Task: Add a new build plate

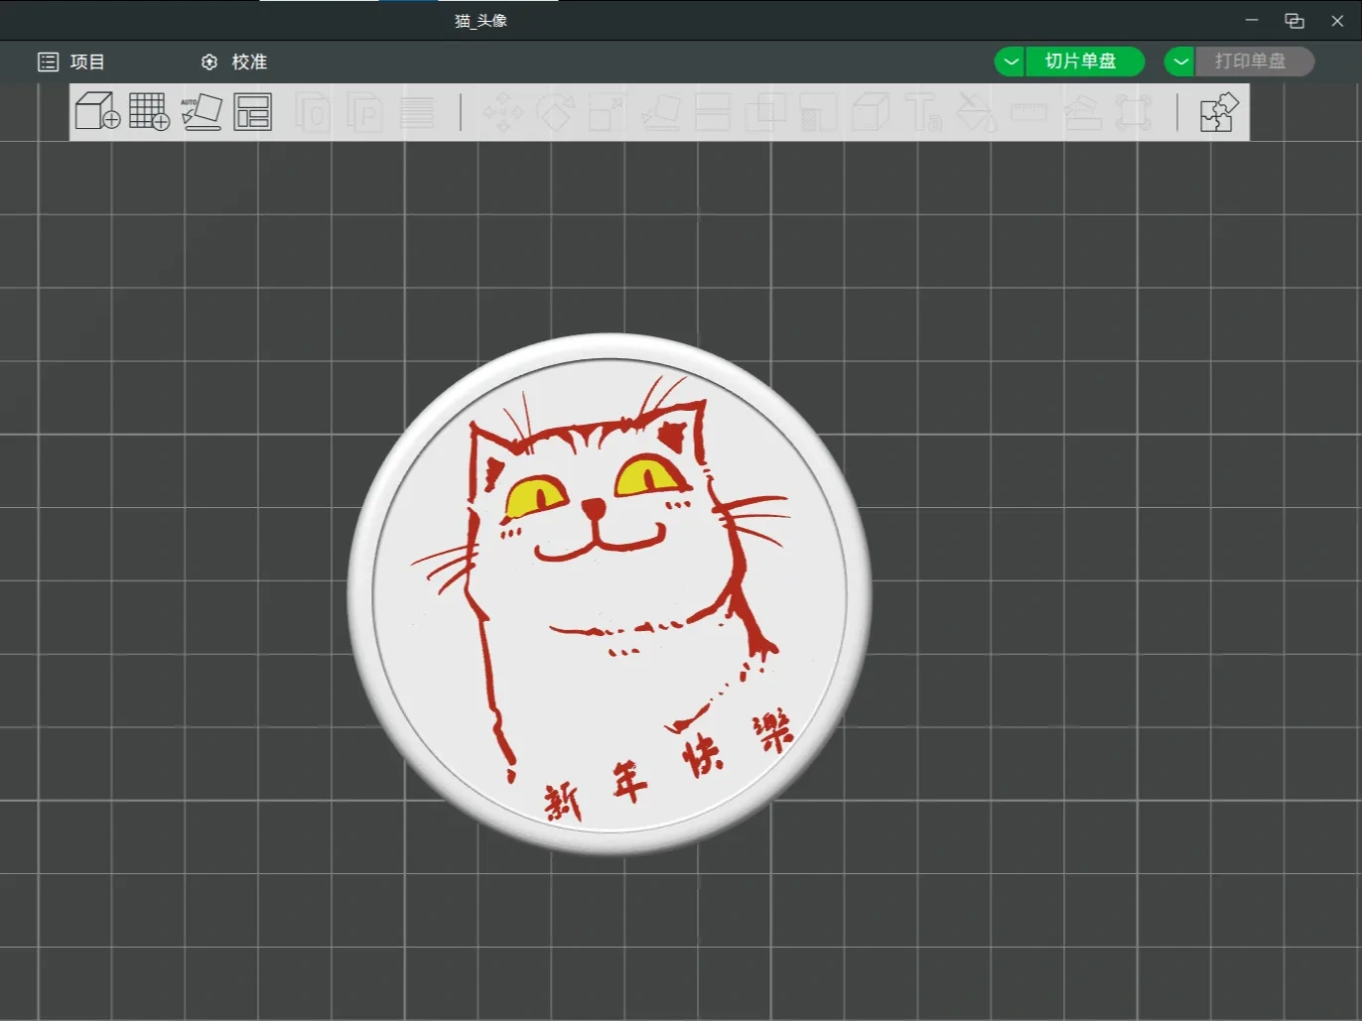Action: 148,111
